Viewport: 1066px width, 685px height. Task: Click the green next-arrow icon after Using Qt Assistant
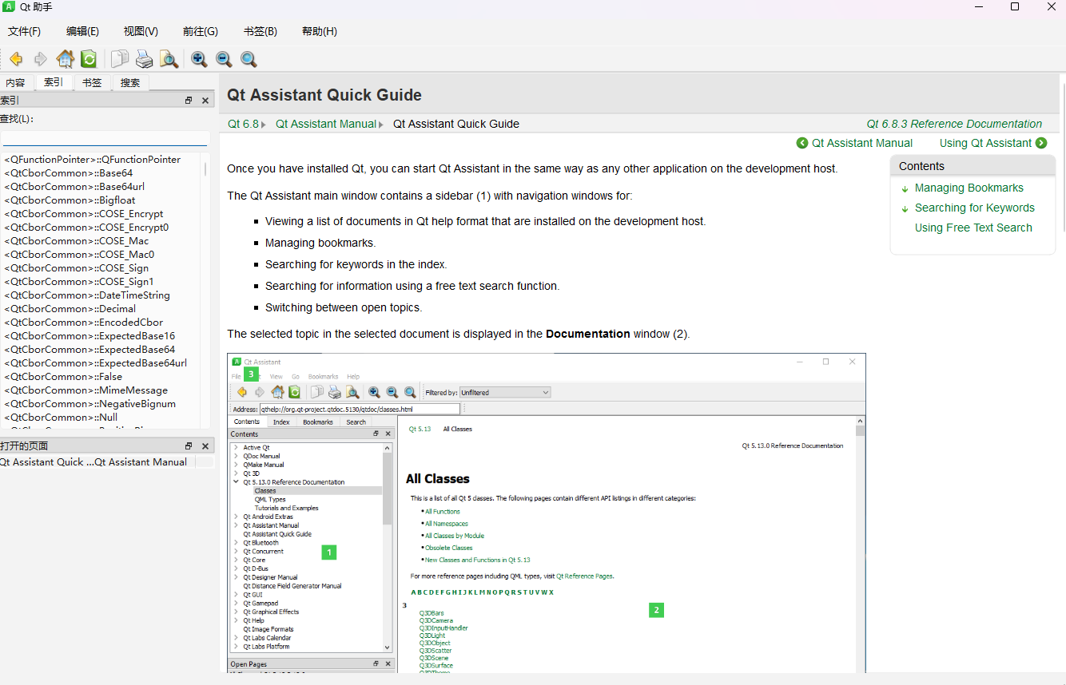(x=1041, y=143)
